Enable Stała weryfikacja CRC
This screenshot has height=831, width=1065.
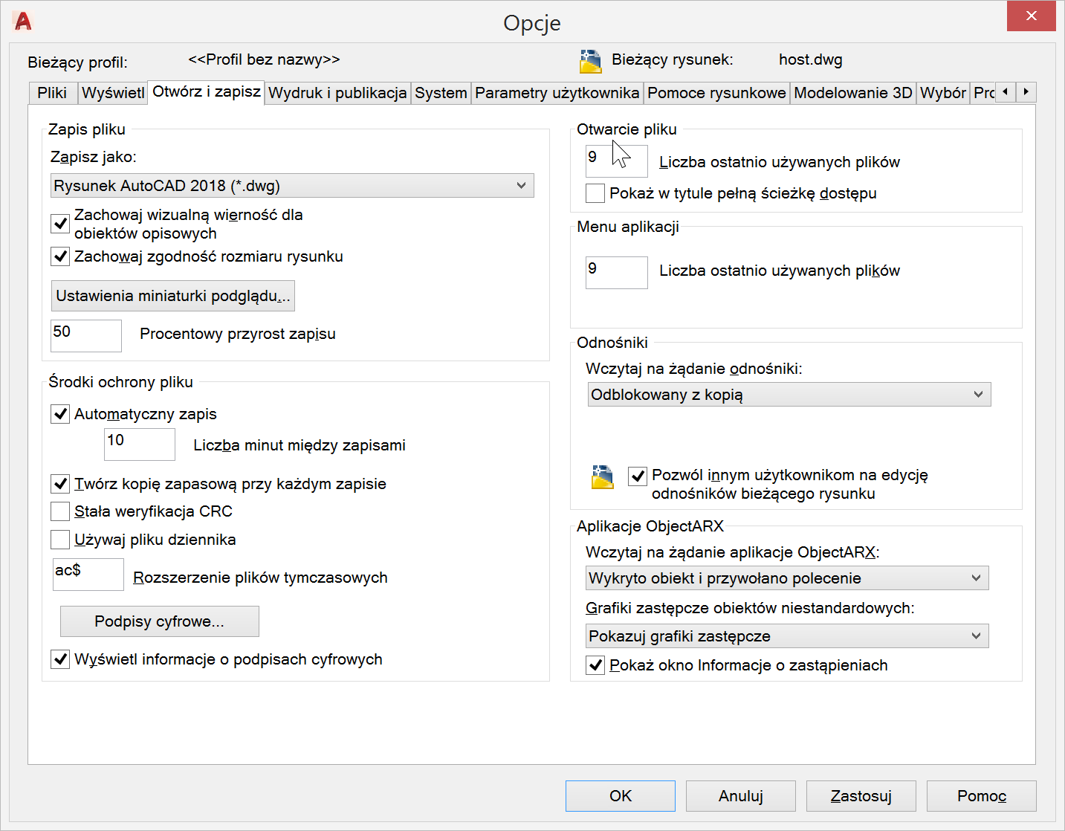(60, 511)
